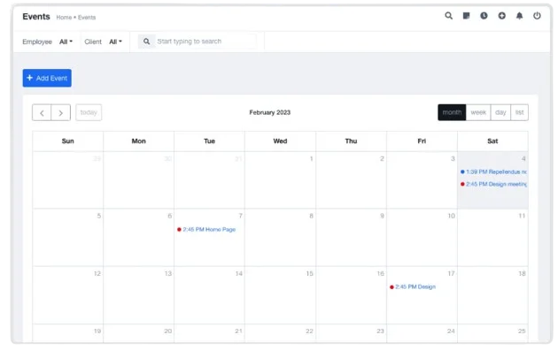This screenshot has height=350, width=558.
Task: Click the Sat column header
Action: click(492, 141)
